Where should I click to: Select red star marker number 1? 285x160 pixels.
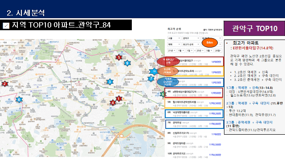tap(119, 99)
